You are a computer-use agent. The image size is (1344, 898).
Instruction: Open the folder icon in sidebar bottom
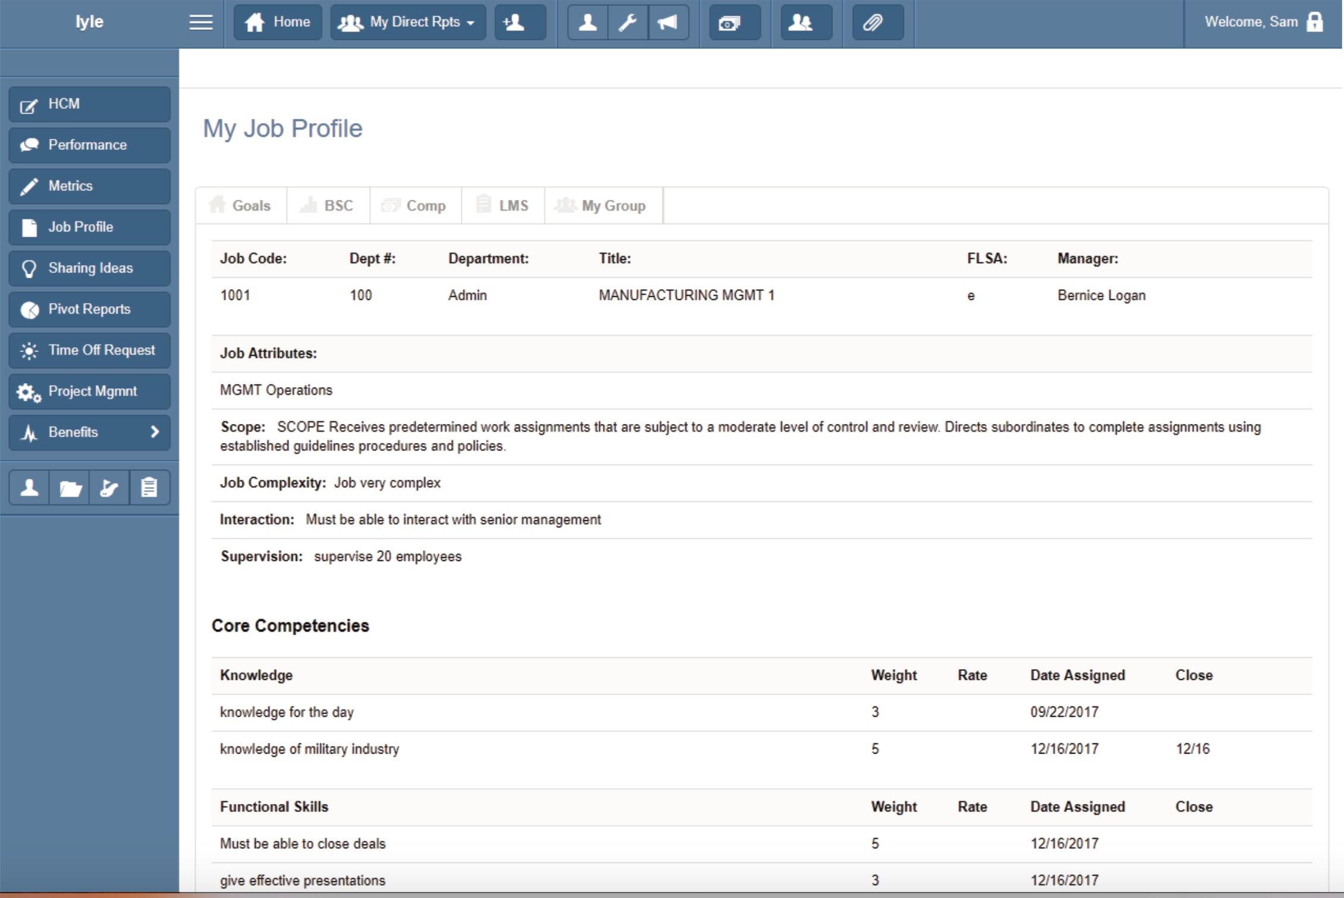[70, 488]
